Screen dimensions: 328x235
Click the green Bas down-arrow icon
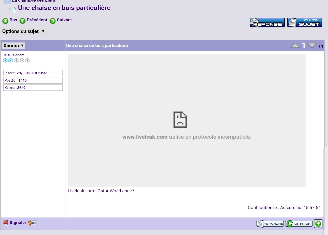(x=5, y=21)
